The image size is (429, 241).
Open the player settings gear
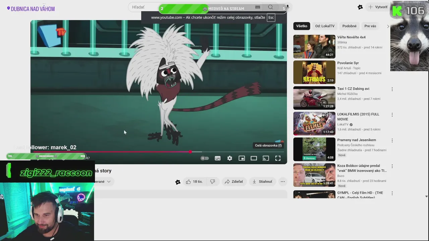click(230, 158)
